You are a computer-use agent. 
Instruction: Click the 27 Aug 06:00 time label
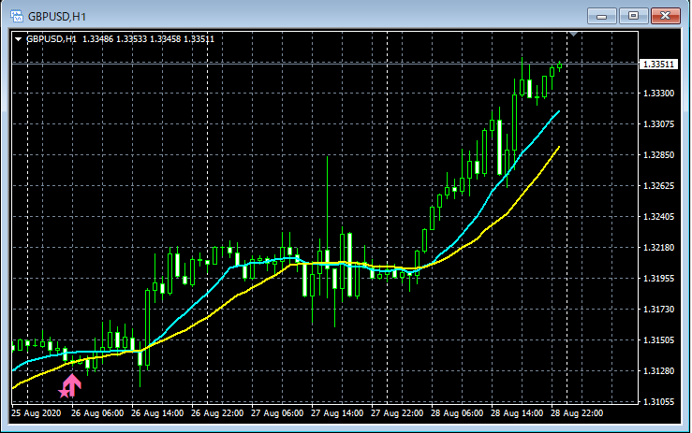[x=277, y=413]
